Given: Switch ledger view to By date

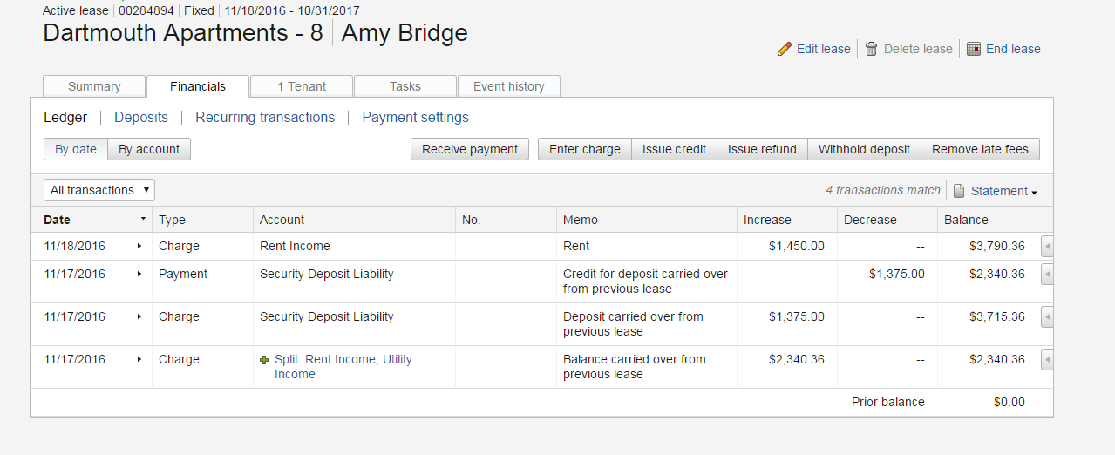Looking at the screenshot, I should pos(76,149).
